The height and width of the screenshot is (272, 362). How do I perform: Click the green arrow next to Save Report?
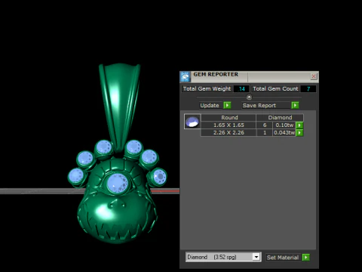pos(295,105)
